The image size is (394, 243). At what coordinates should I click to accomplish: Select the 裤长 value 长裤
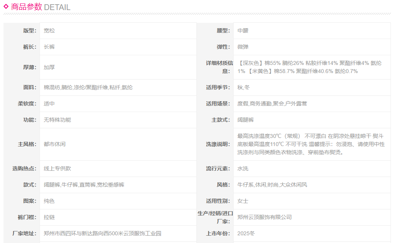tap(49, 47)
